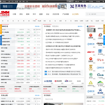Image resolution: width=105 pixels, height=105 pixels.
Task: Open the 15:11 SMM调研 再生精铅 news flash
Action: [x=66, y=74]
